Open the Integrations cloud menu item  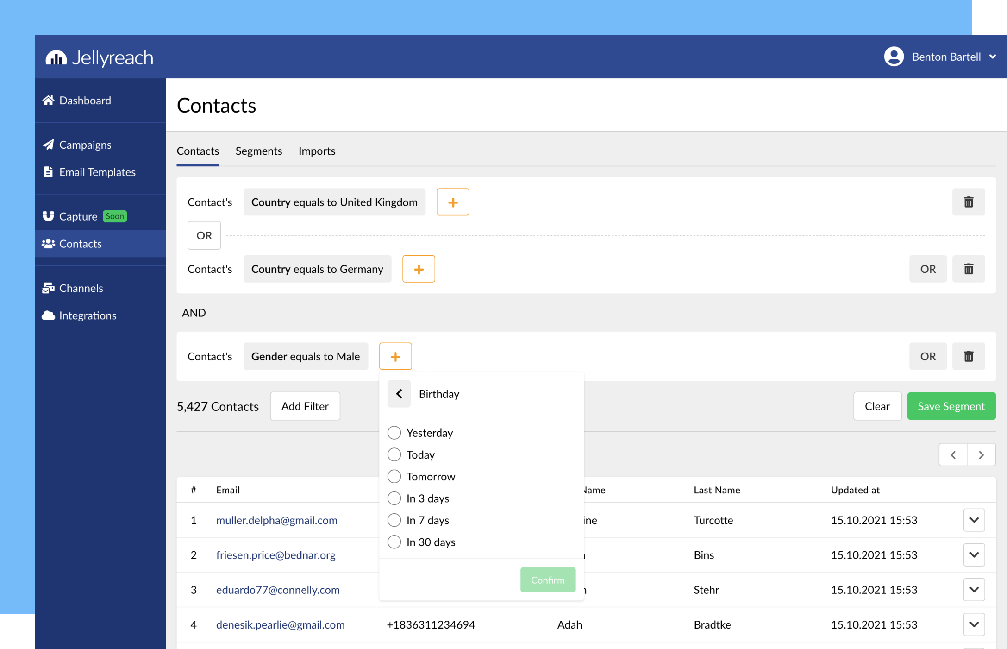(x=88, y=315)
